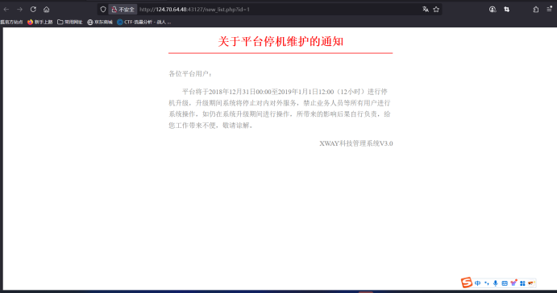The image size is (557, 293).
Task: Show site security info labeled 不安全
Action: pyautogui.click(x=123, y=10)
